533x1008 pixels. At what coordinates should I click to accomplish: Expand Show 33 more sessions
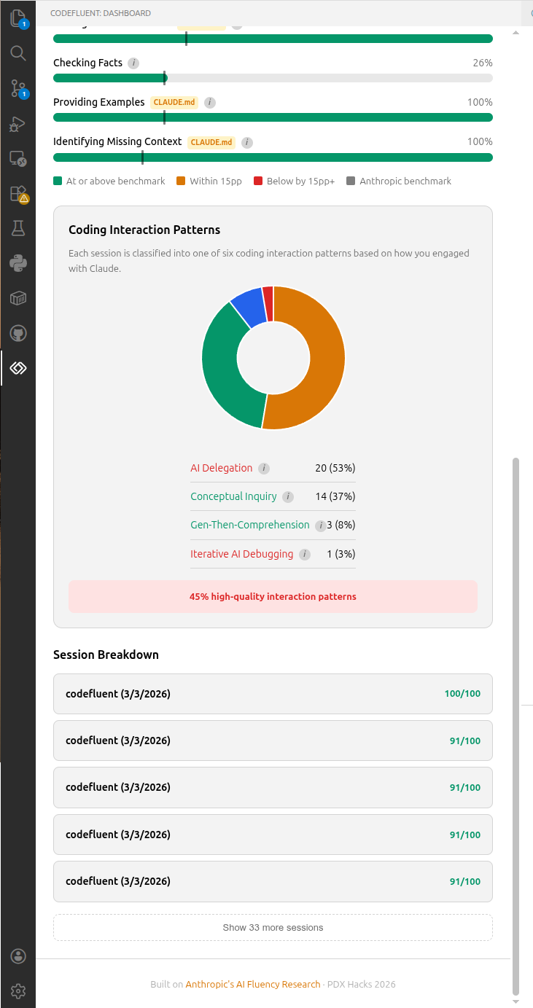click(273, 927)
